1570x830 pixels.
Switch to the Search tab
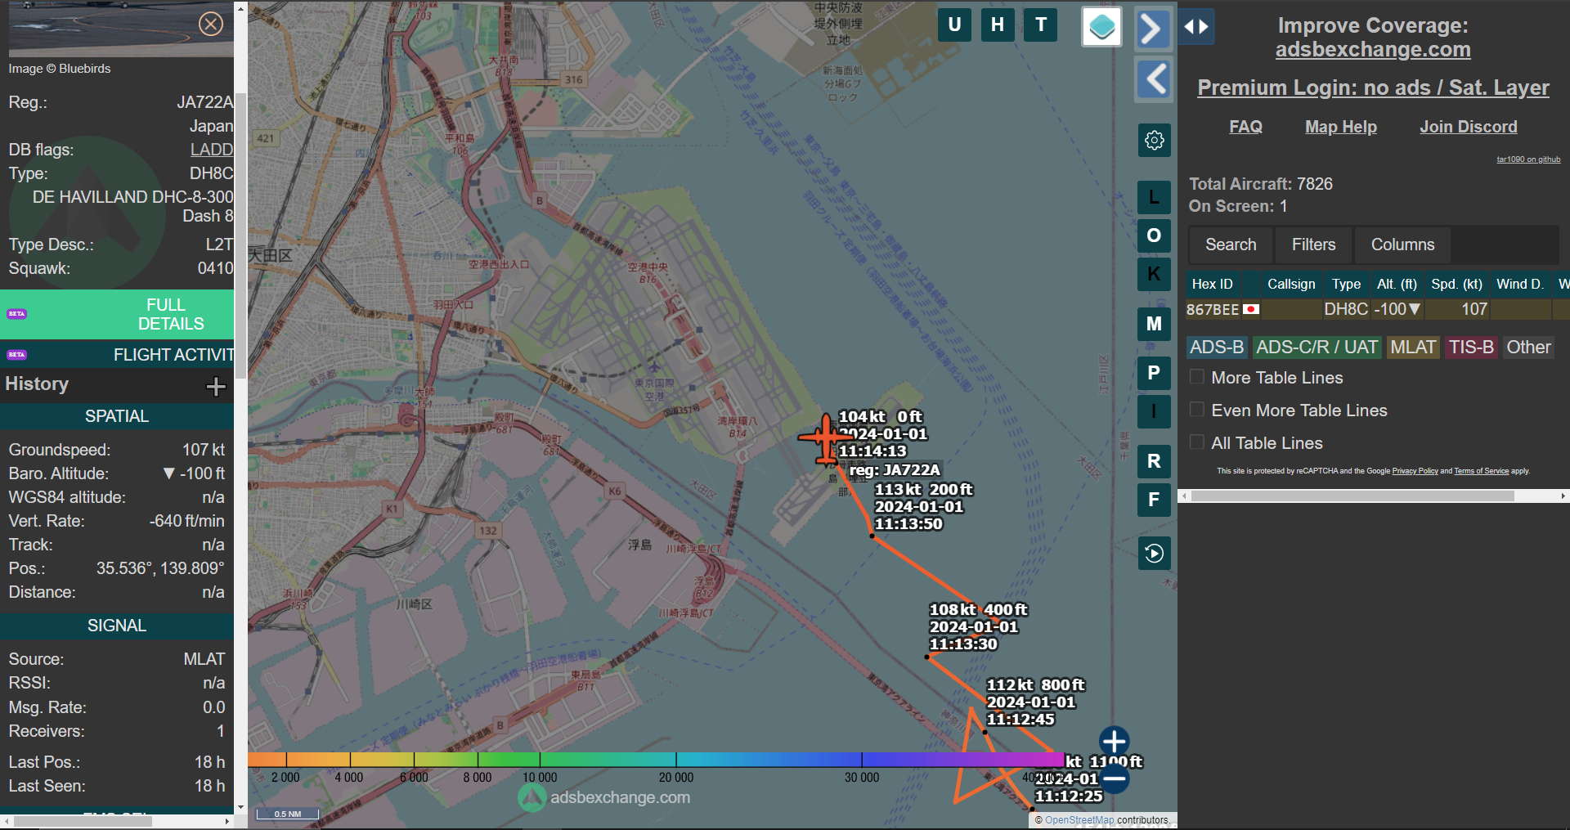(x=1231, y=245)
